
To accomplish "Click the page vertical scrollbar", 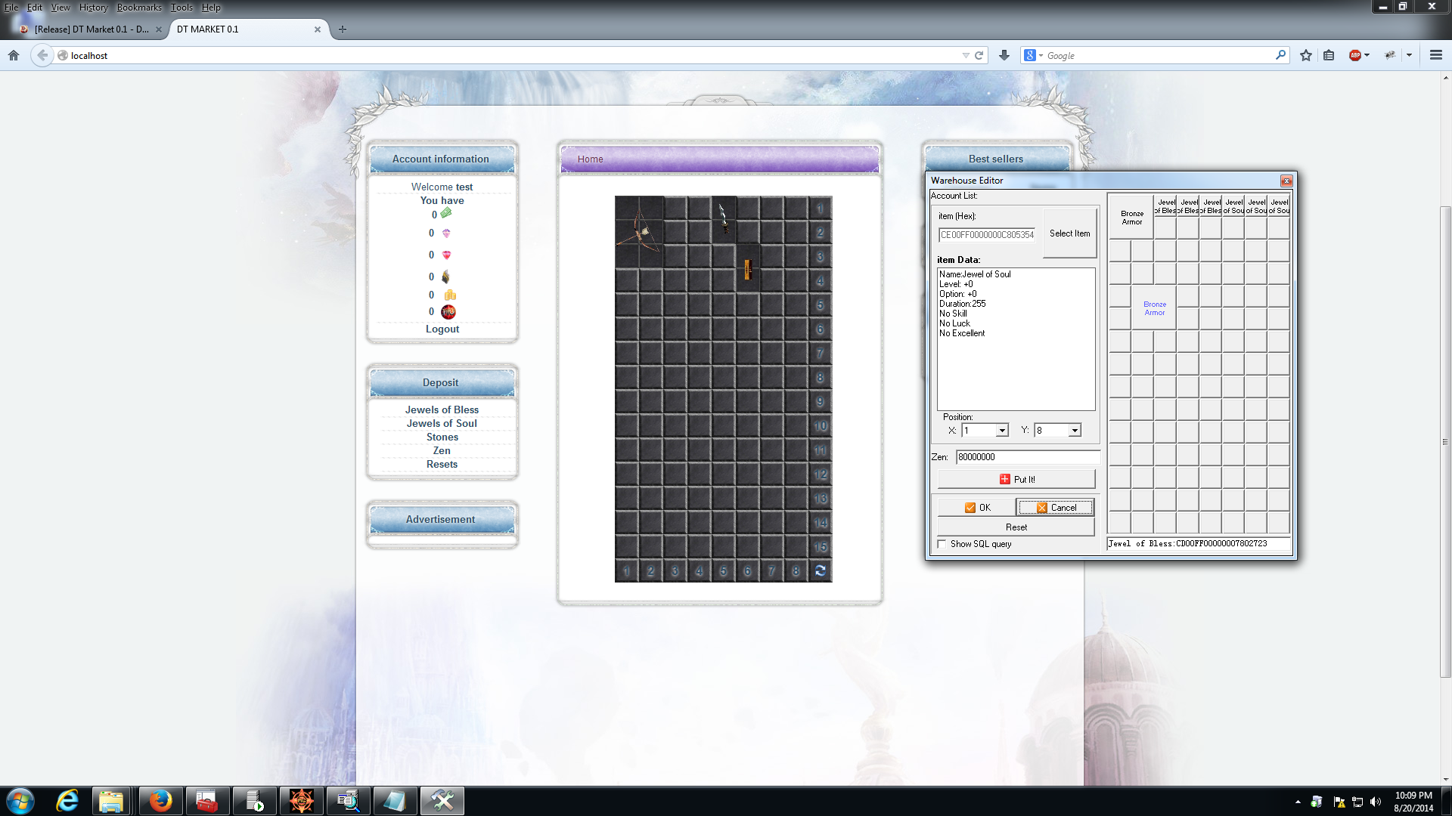I will [x=1446, y=442].
